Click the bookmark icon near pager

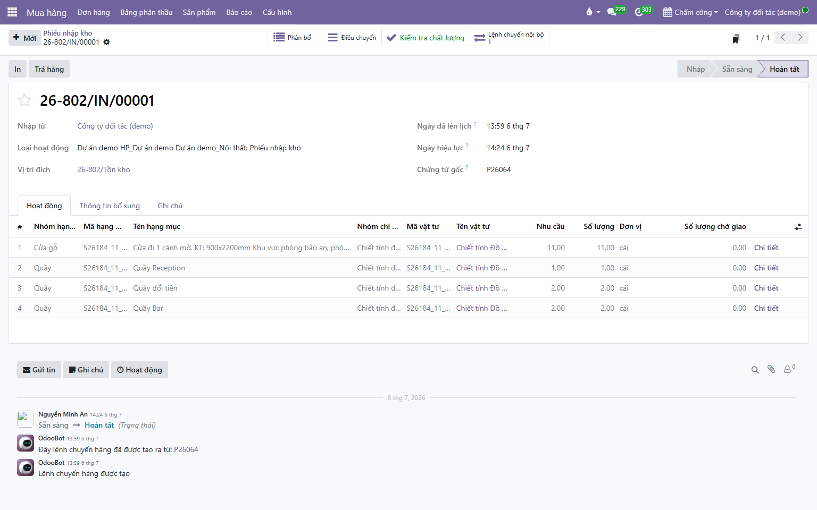tap(736, 38)
